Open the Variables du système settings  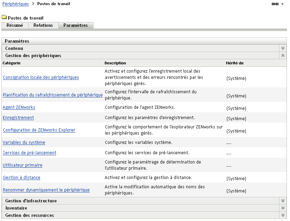[23, 142]
